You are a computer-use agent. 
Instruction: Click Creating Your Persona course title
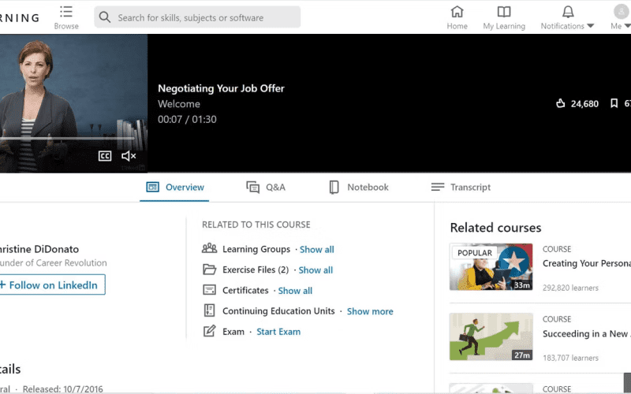(x=586, y=263)
